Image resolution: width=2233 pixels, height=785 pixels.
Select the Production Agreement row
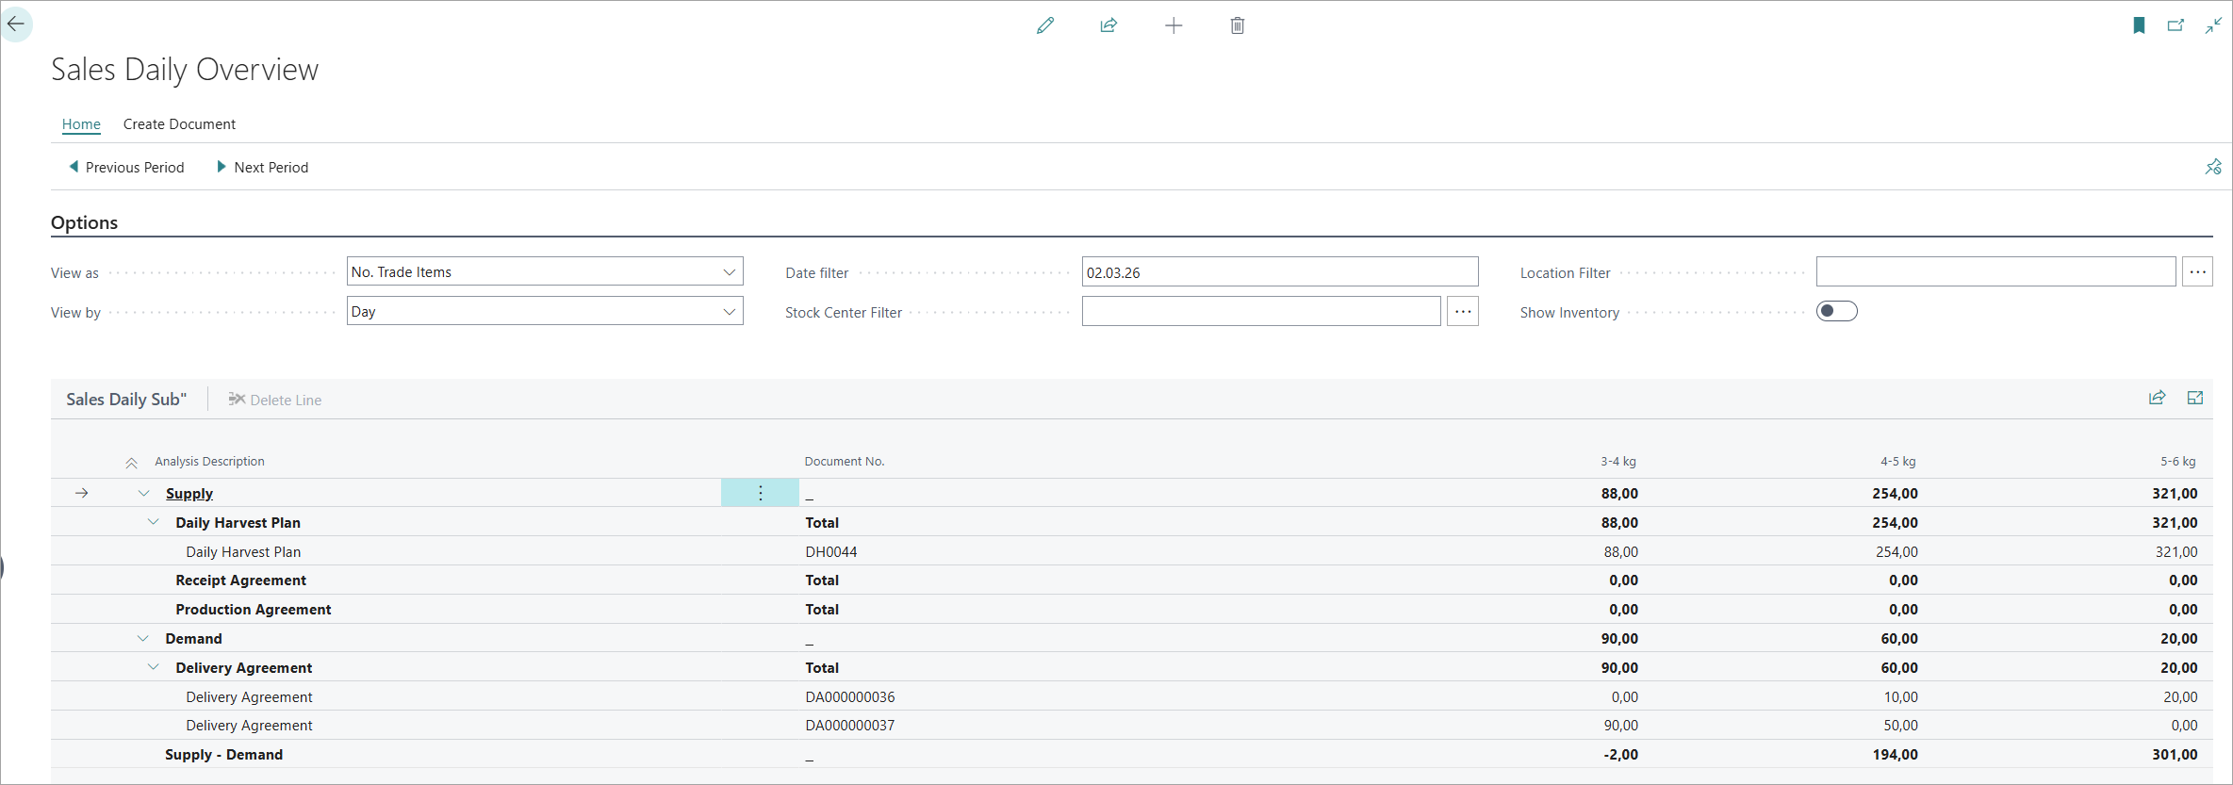click(1132, 610)
